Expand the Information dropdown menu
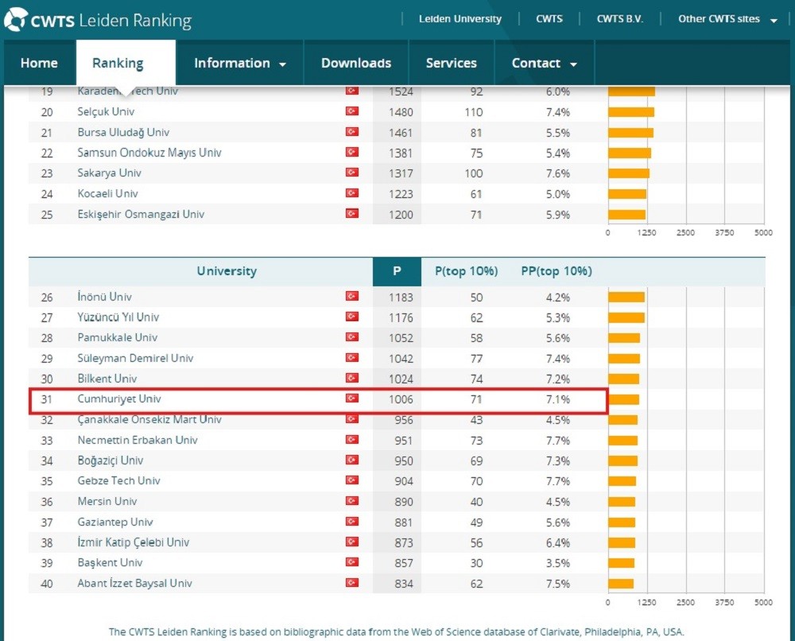 point(239,64)
